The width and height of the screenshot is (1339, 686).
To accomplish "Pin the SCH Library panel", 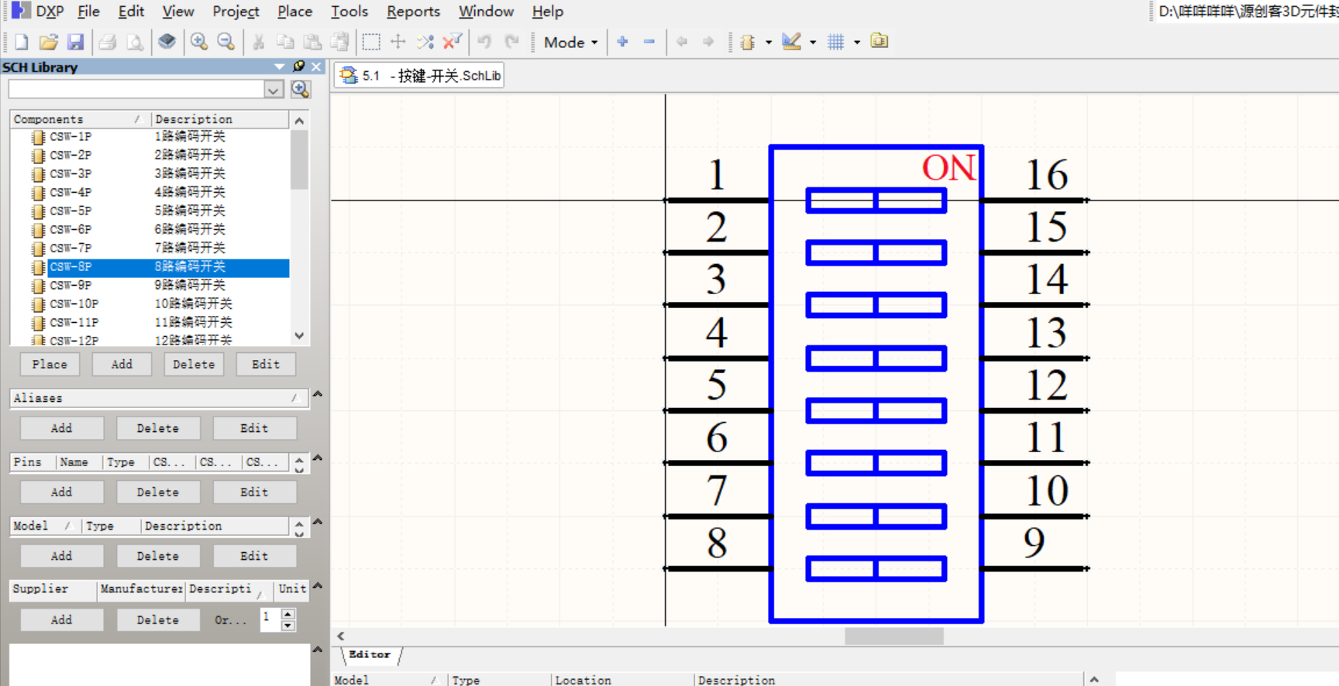I will click(299, 67).
